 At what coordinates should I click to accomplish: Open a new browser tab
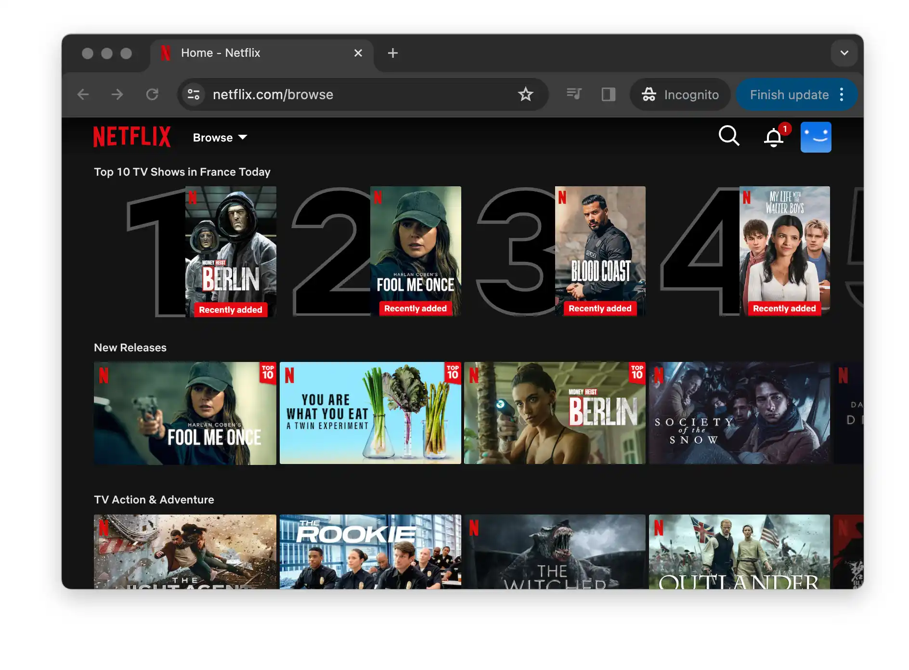click(392, 53)
